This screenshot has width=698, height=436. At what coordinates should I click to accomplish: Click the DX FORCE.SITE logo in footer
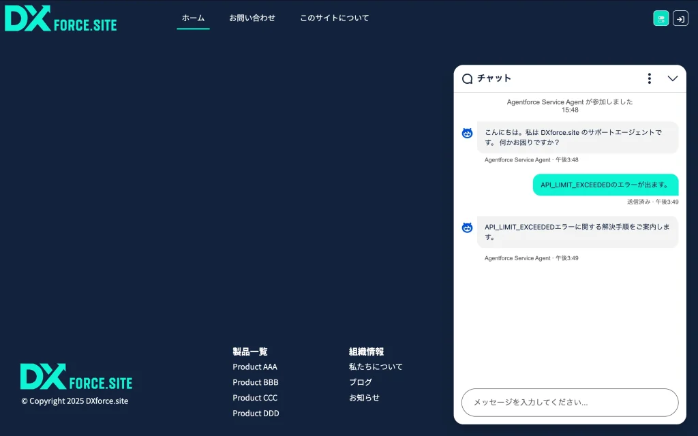click(76, 377)
